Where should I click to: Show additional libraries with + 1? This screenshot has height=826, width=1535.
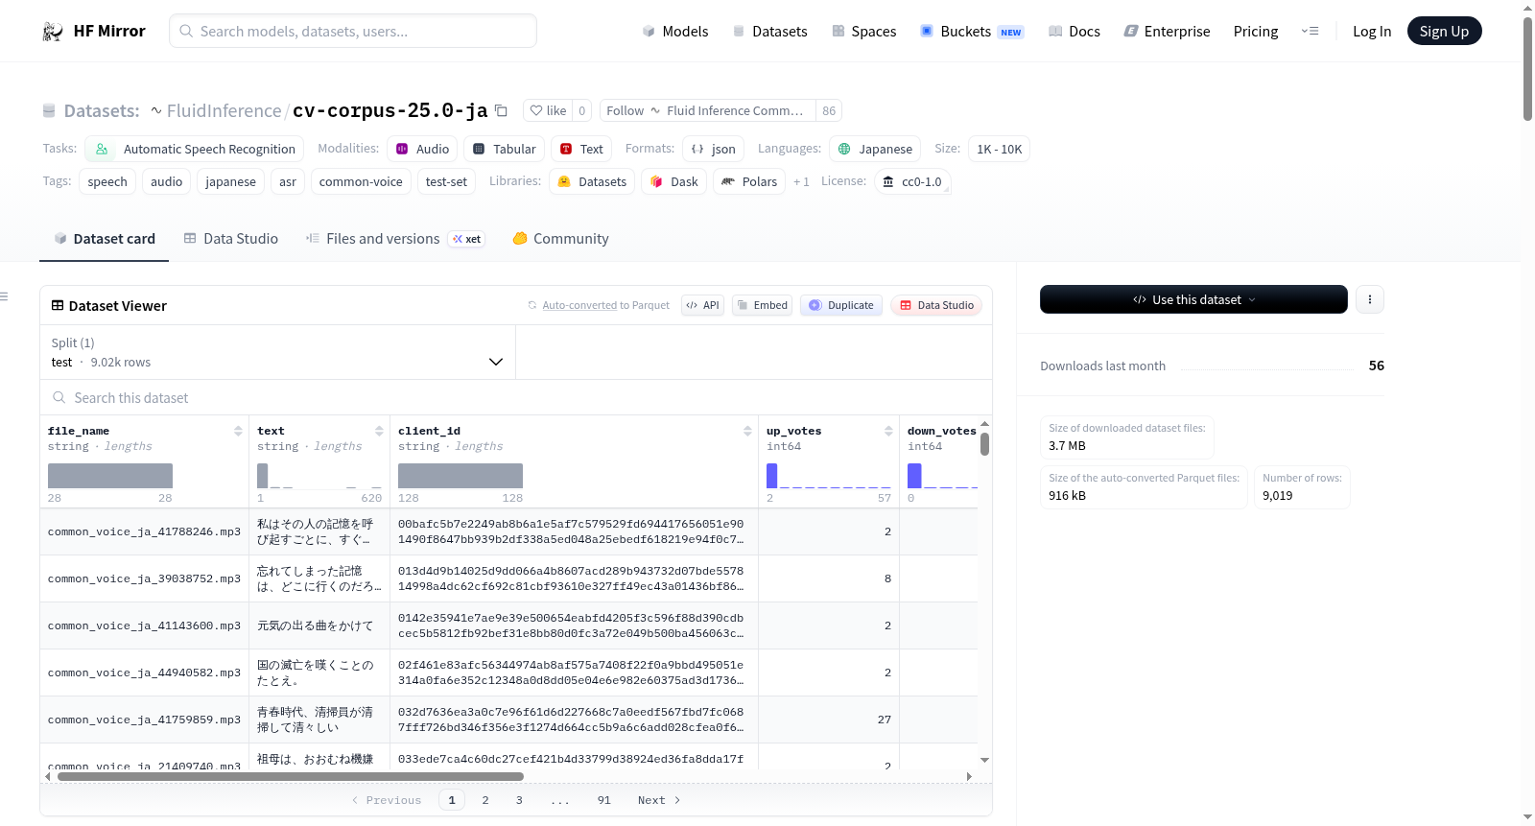tap(801, 181)
